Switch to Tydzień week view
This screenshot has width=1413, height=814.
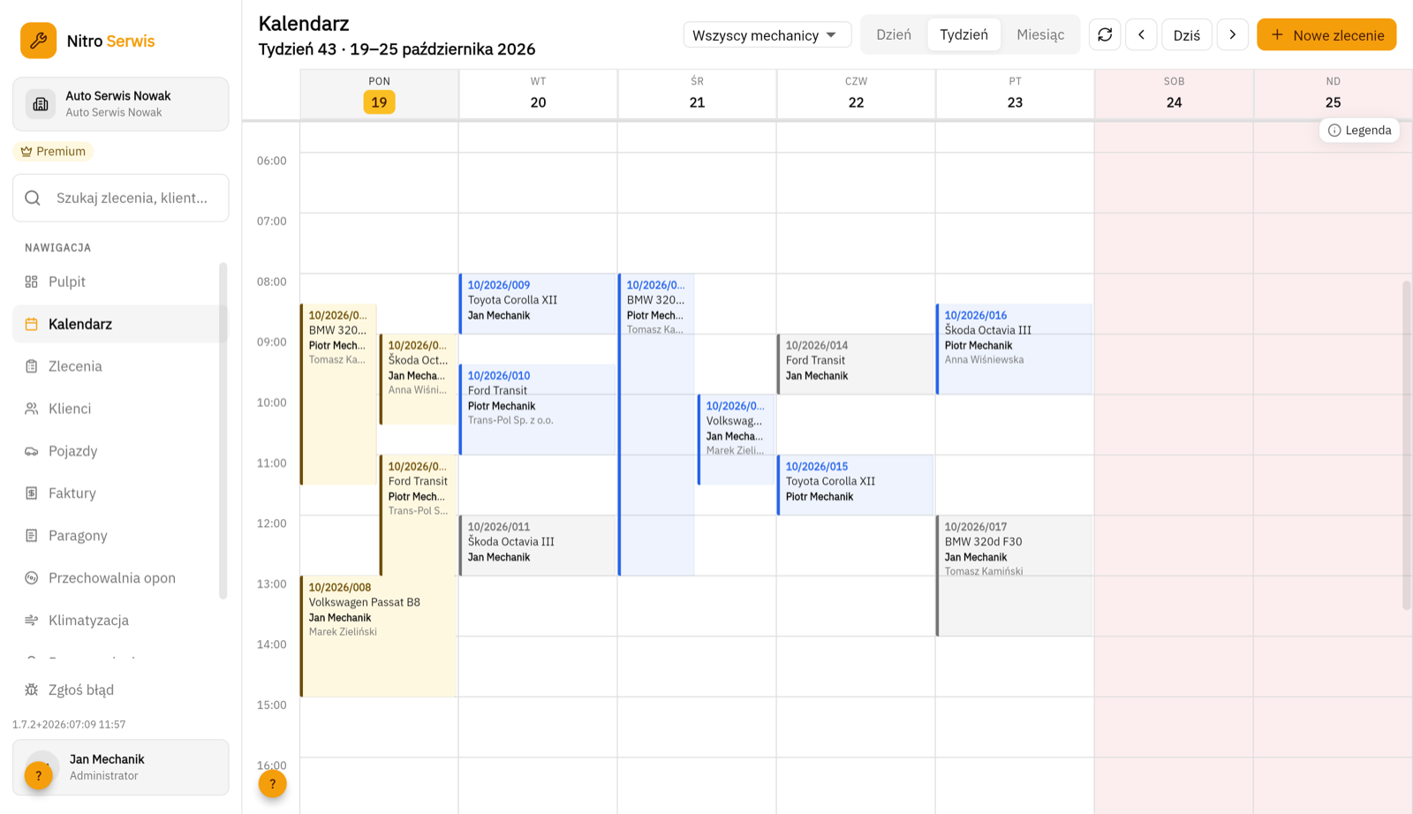tap(964, 35)
